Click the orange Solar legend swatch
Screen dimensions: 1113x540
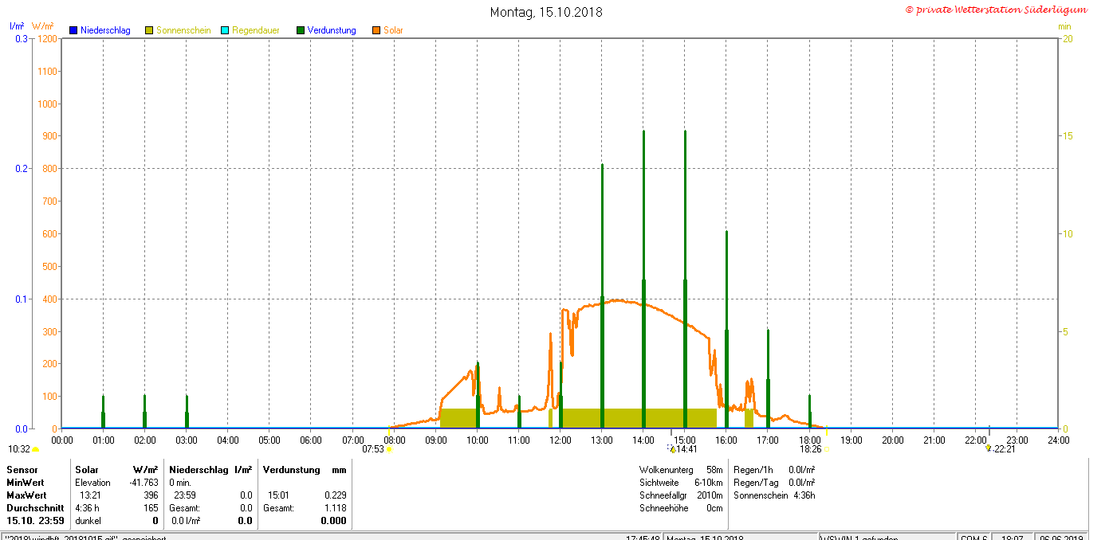376,30
